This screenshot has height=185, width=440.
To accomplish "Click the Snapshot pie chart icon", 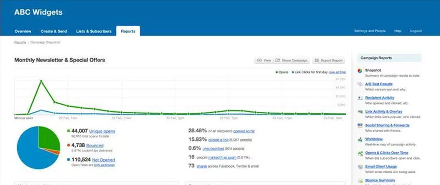I will click(x=360, y=71).
